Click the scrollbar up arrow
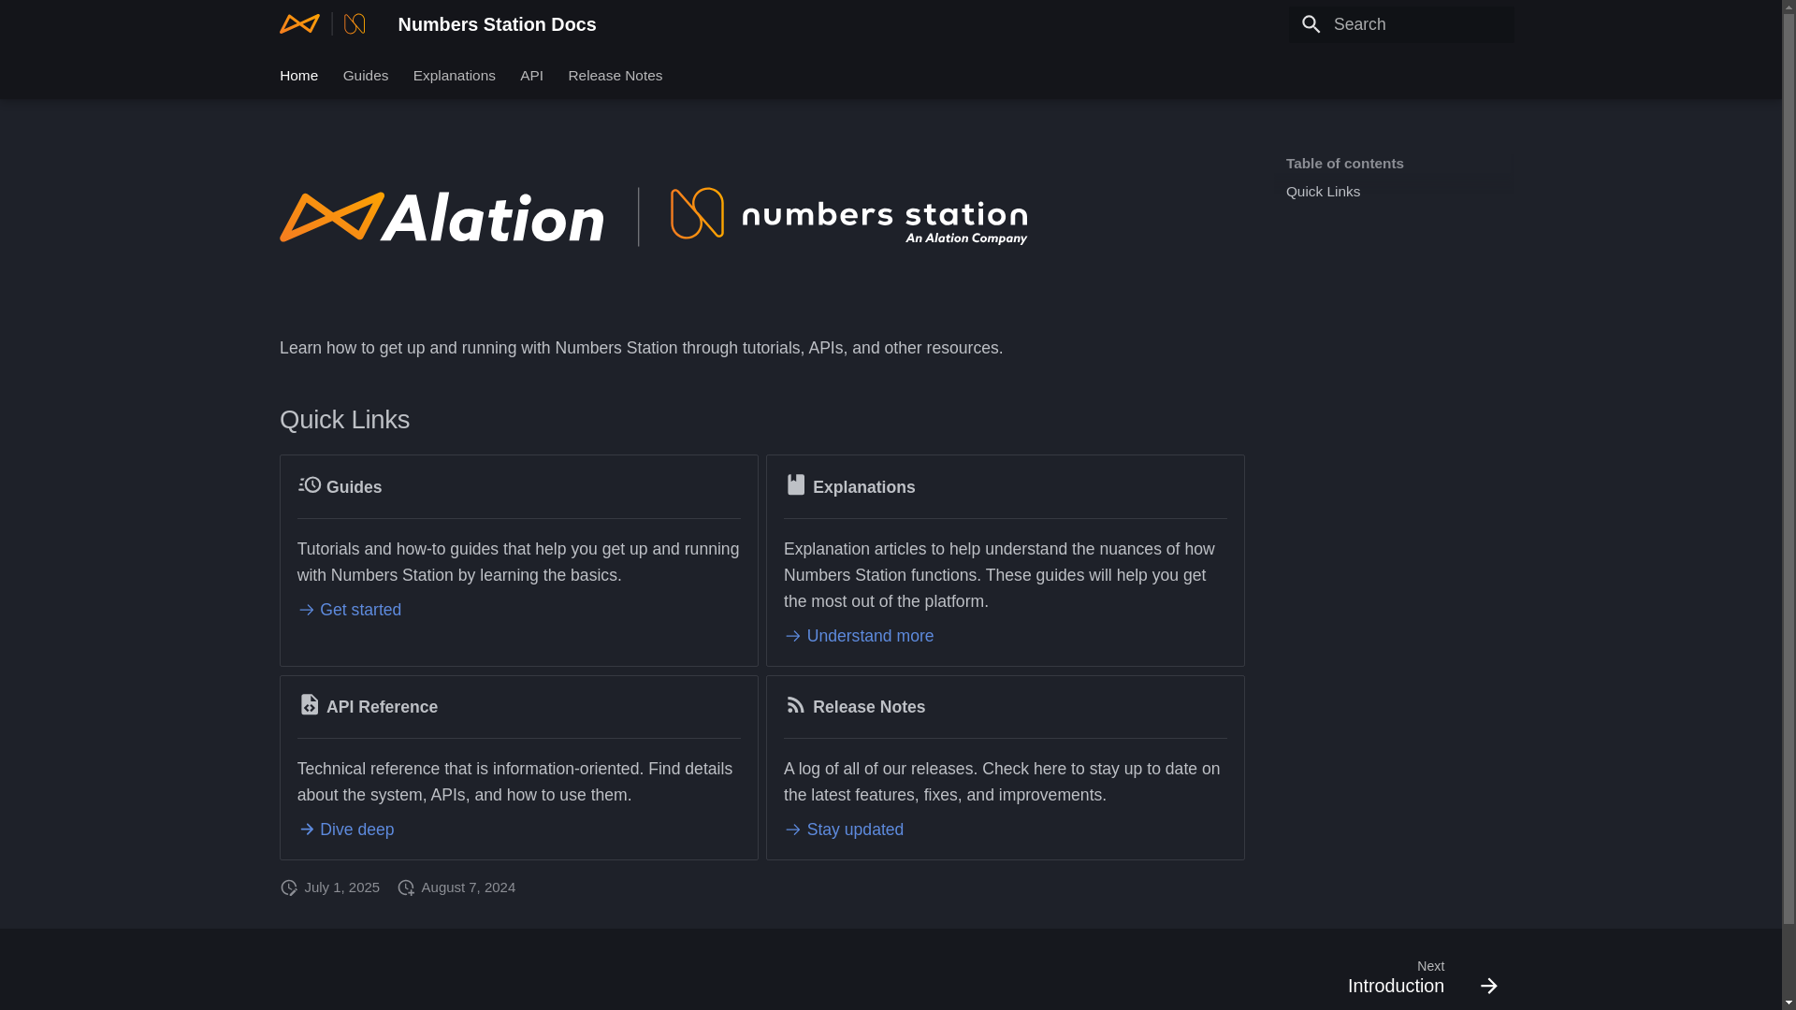Screen dimensions: 1796x1010 point(1789,7)
